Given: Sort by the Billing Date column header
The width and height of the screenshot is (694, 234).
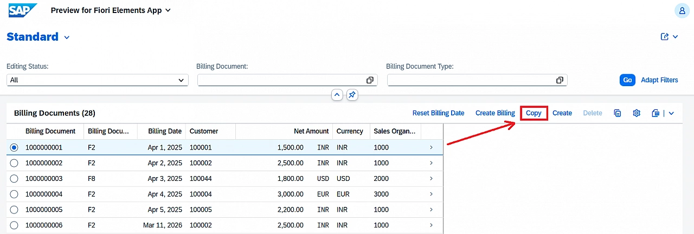Looking at the screenshot, I should click(165, 131).
